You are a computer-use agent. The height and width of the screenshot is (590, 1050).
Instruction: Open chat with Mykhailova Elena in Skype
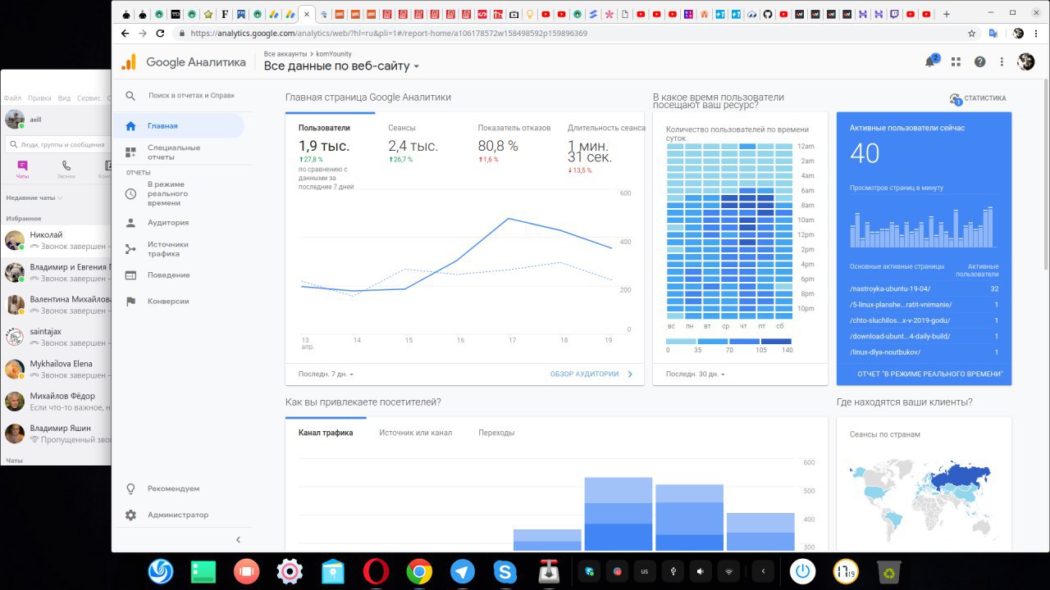[56, 369]
